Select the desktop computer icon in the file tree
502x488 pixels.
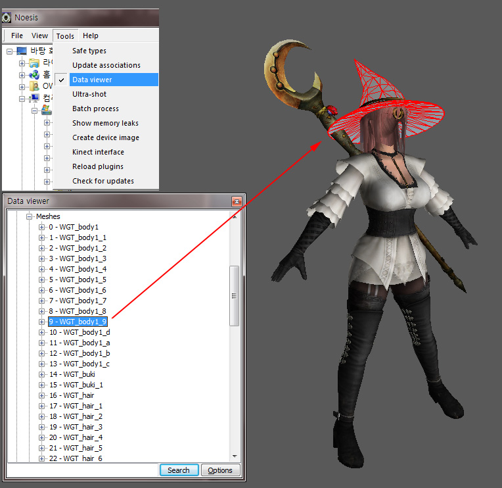(22, 51)
